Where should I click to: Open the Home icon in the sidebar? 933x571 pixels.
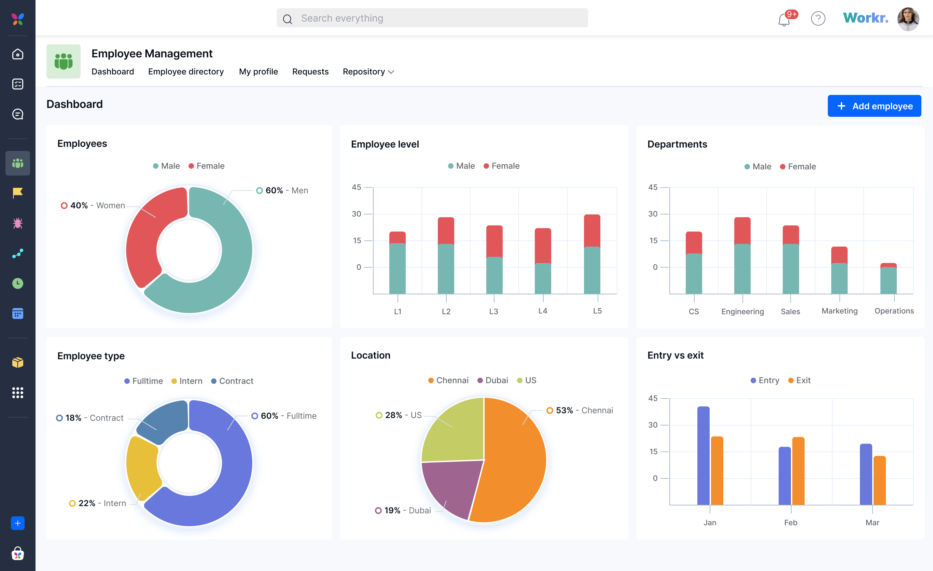click(x=18, y=54)
